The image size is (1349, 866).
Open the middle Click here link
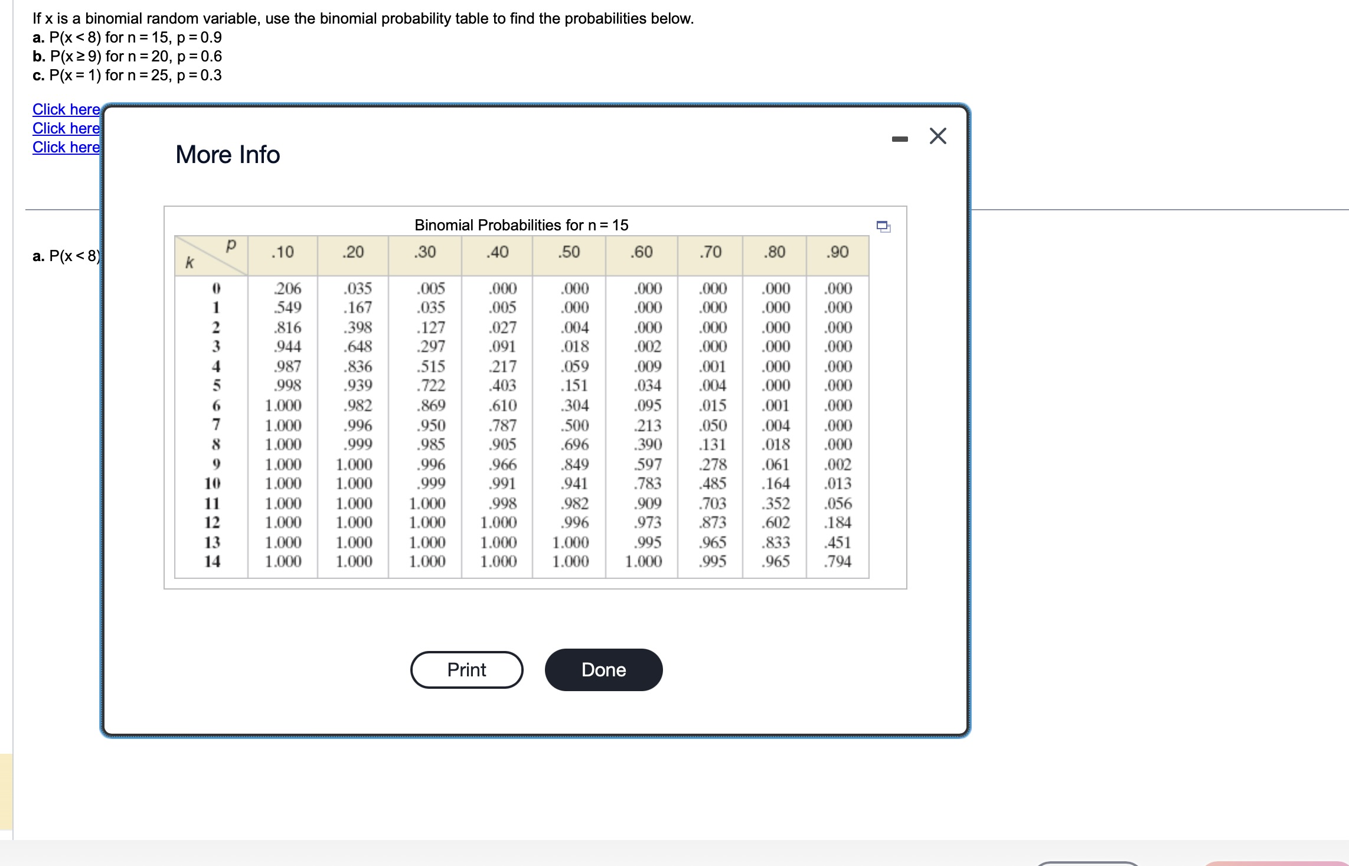click(66, 128)
